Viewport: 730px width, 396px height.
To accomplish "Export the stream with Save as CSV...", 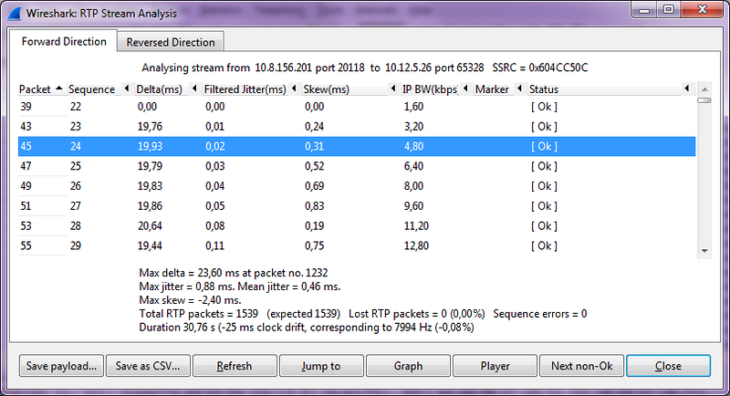I will (148, 366).
